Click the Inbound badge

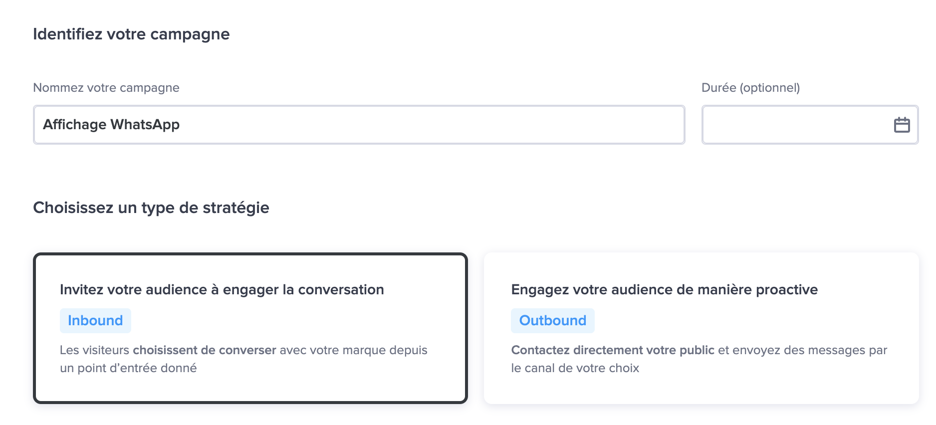[x=95, y=320]
